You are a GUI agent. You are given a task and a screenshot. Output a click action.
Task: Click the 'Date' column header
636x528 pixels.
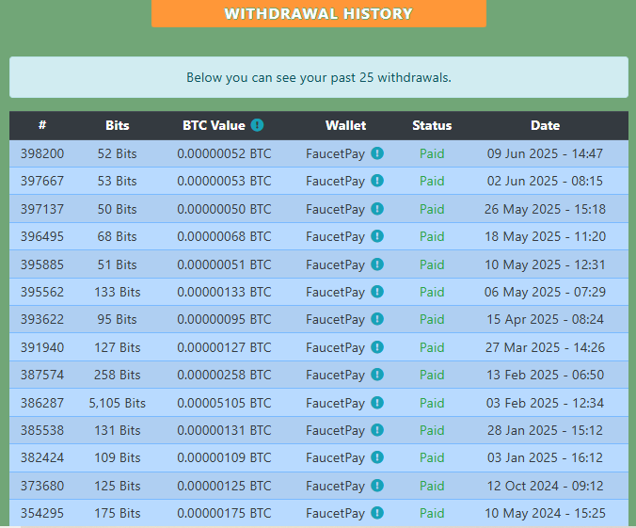[x=545, y=125]
